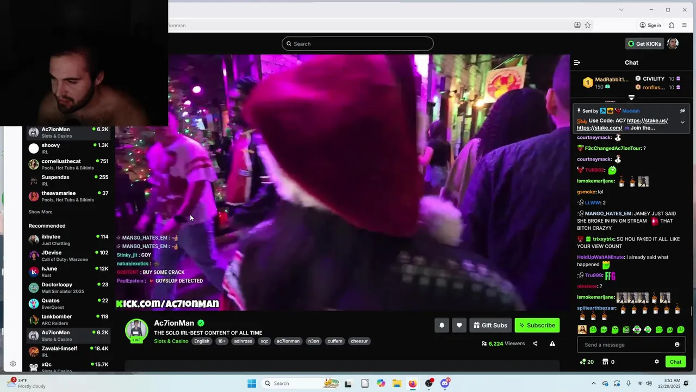
Task: Select the cheesur tag
Action: coord(359,341)
